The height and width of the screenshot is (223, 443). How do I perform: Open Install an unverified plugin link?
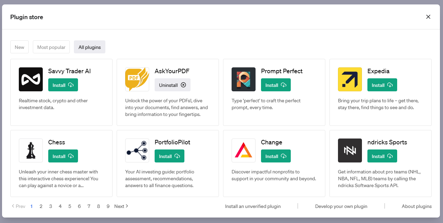253,206
